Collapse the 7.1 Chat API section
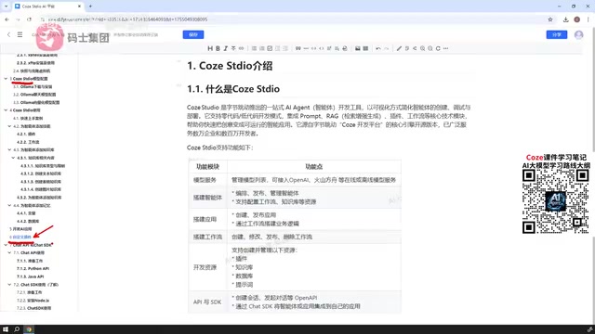The width and height of the screenshot is (595, 334). click(x=9, y=252)
